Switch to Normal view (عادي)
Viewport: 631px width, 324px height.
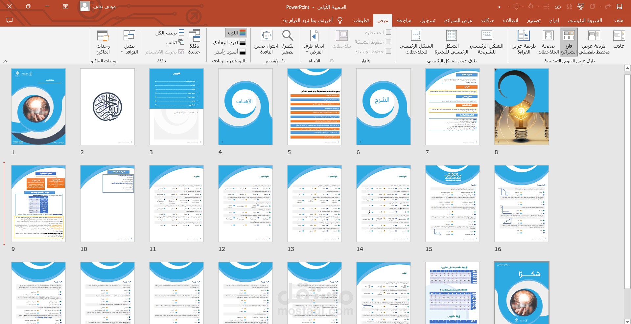[x=619, y=40]
